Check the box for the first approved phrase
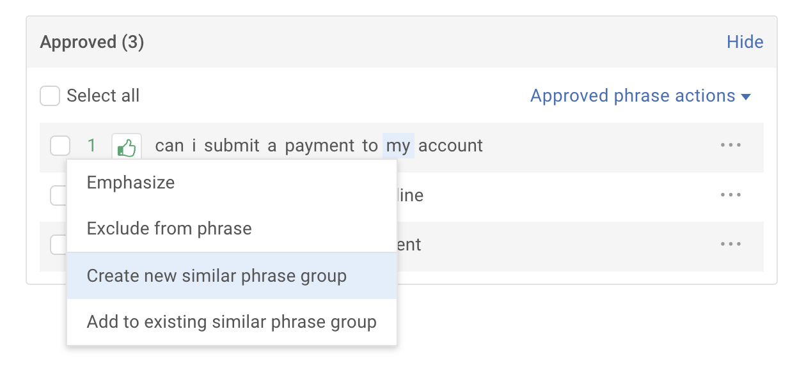 click(x=59, y=146)
